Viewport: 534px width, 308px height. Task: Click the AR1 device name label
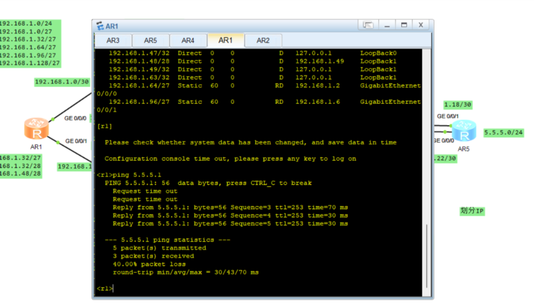pos(36,147)
